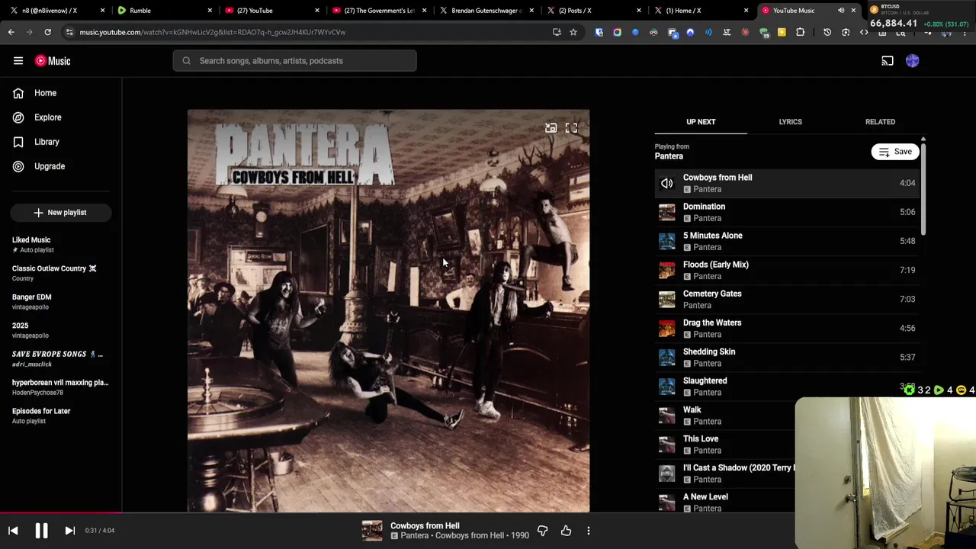
Task: Click the address bar URL
Action: tap(213, 32)
